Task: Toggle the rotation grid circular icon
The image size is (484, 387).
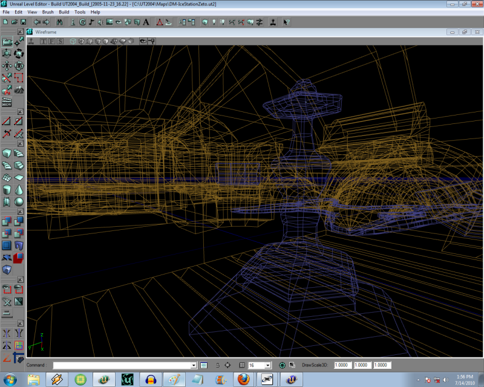Action: (282, 365)
